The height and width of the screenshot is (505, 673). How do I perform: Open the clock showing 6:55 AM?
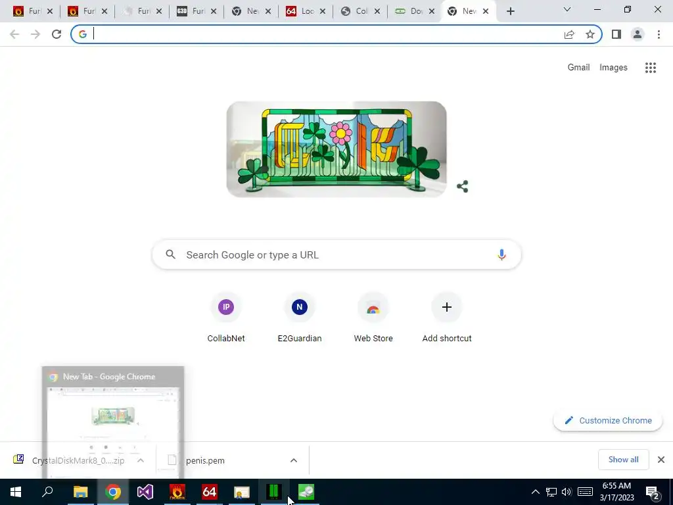[616, 492]
